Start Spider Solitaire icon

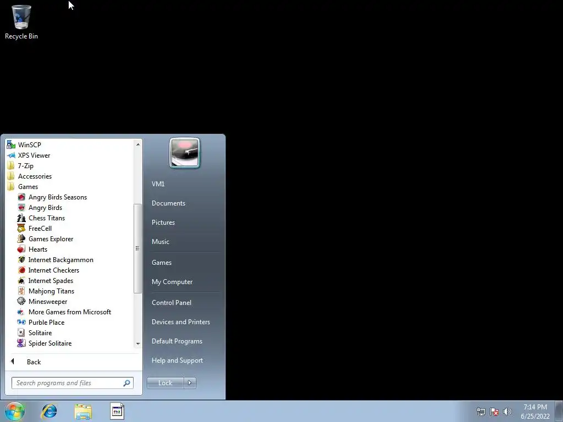pyautogui.click(x=21, y=343)
